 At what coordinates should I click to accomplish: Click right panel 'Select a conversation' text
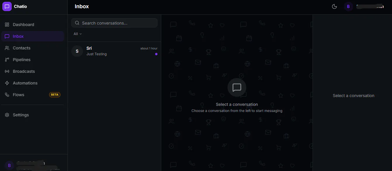[x=353, y=96]
